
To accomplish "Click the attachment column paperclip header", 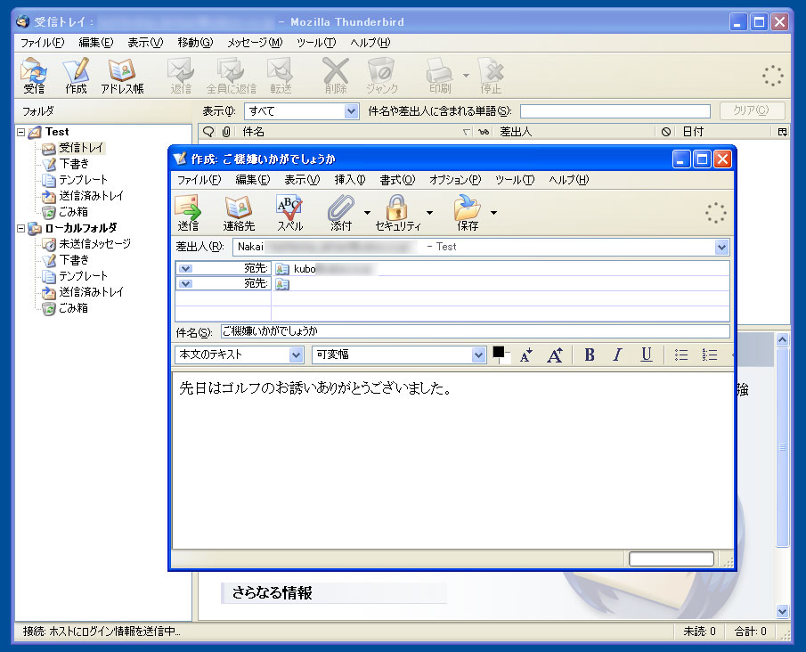I will coord(225,132).
